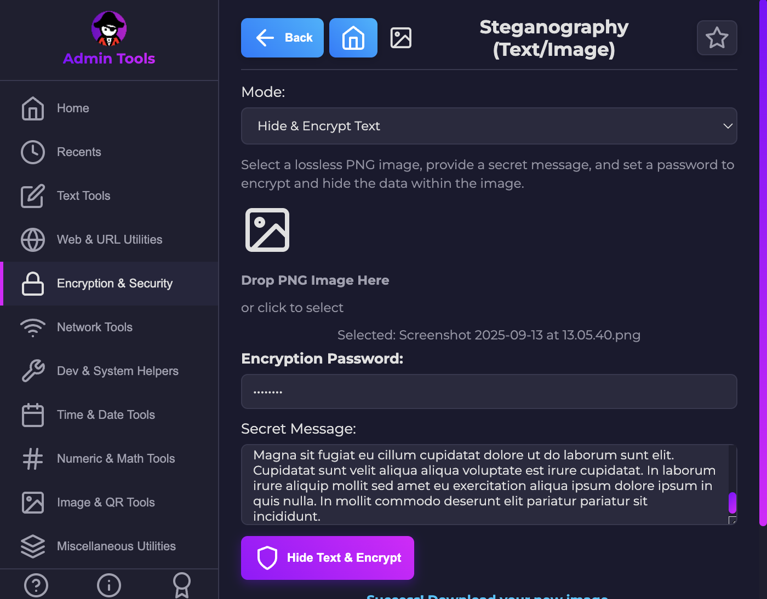Screen dimensions: 767x599
Task: Select the Miscellaneous Utilities layers icon
Action: click(x=33, y=546)
